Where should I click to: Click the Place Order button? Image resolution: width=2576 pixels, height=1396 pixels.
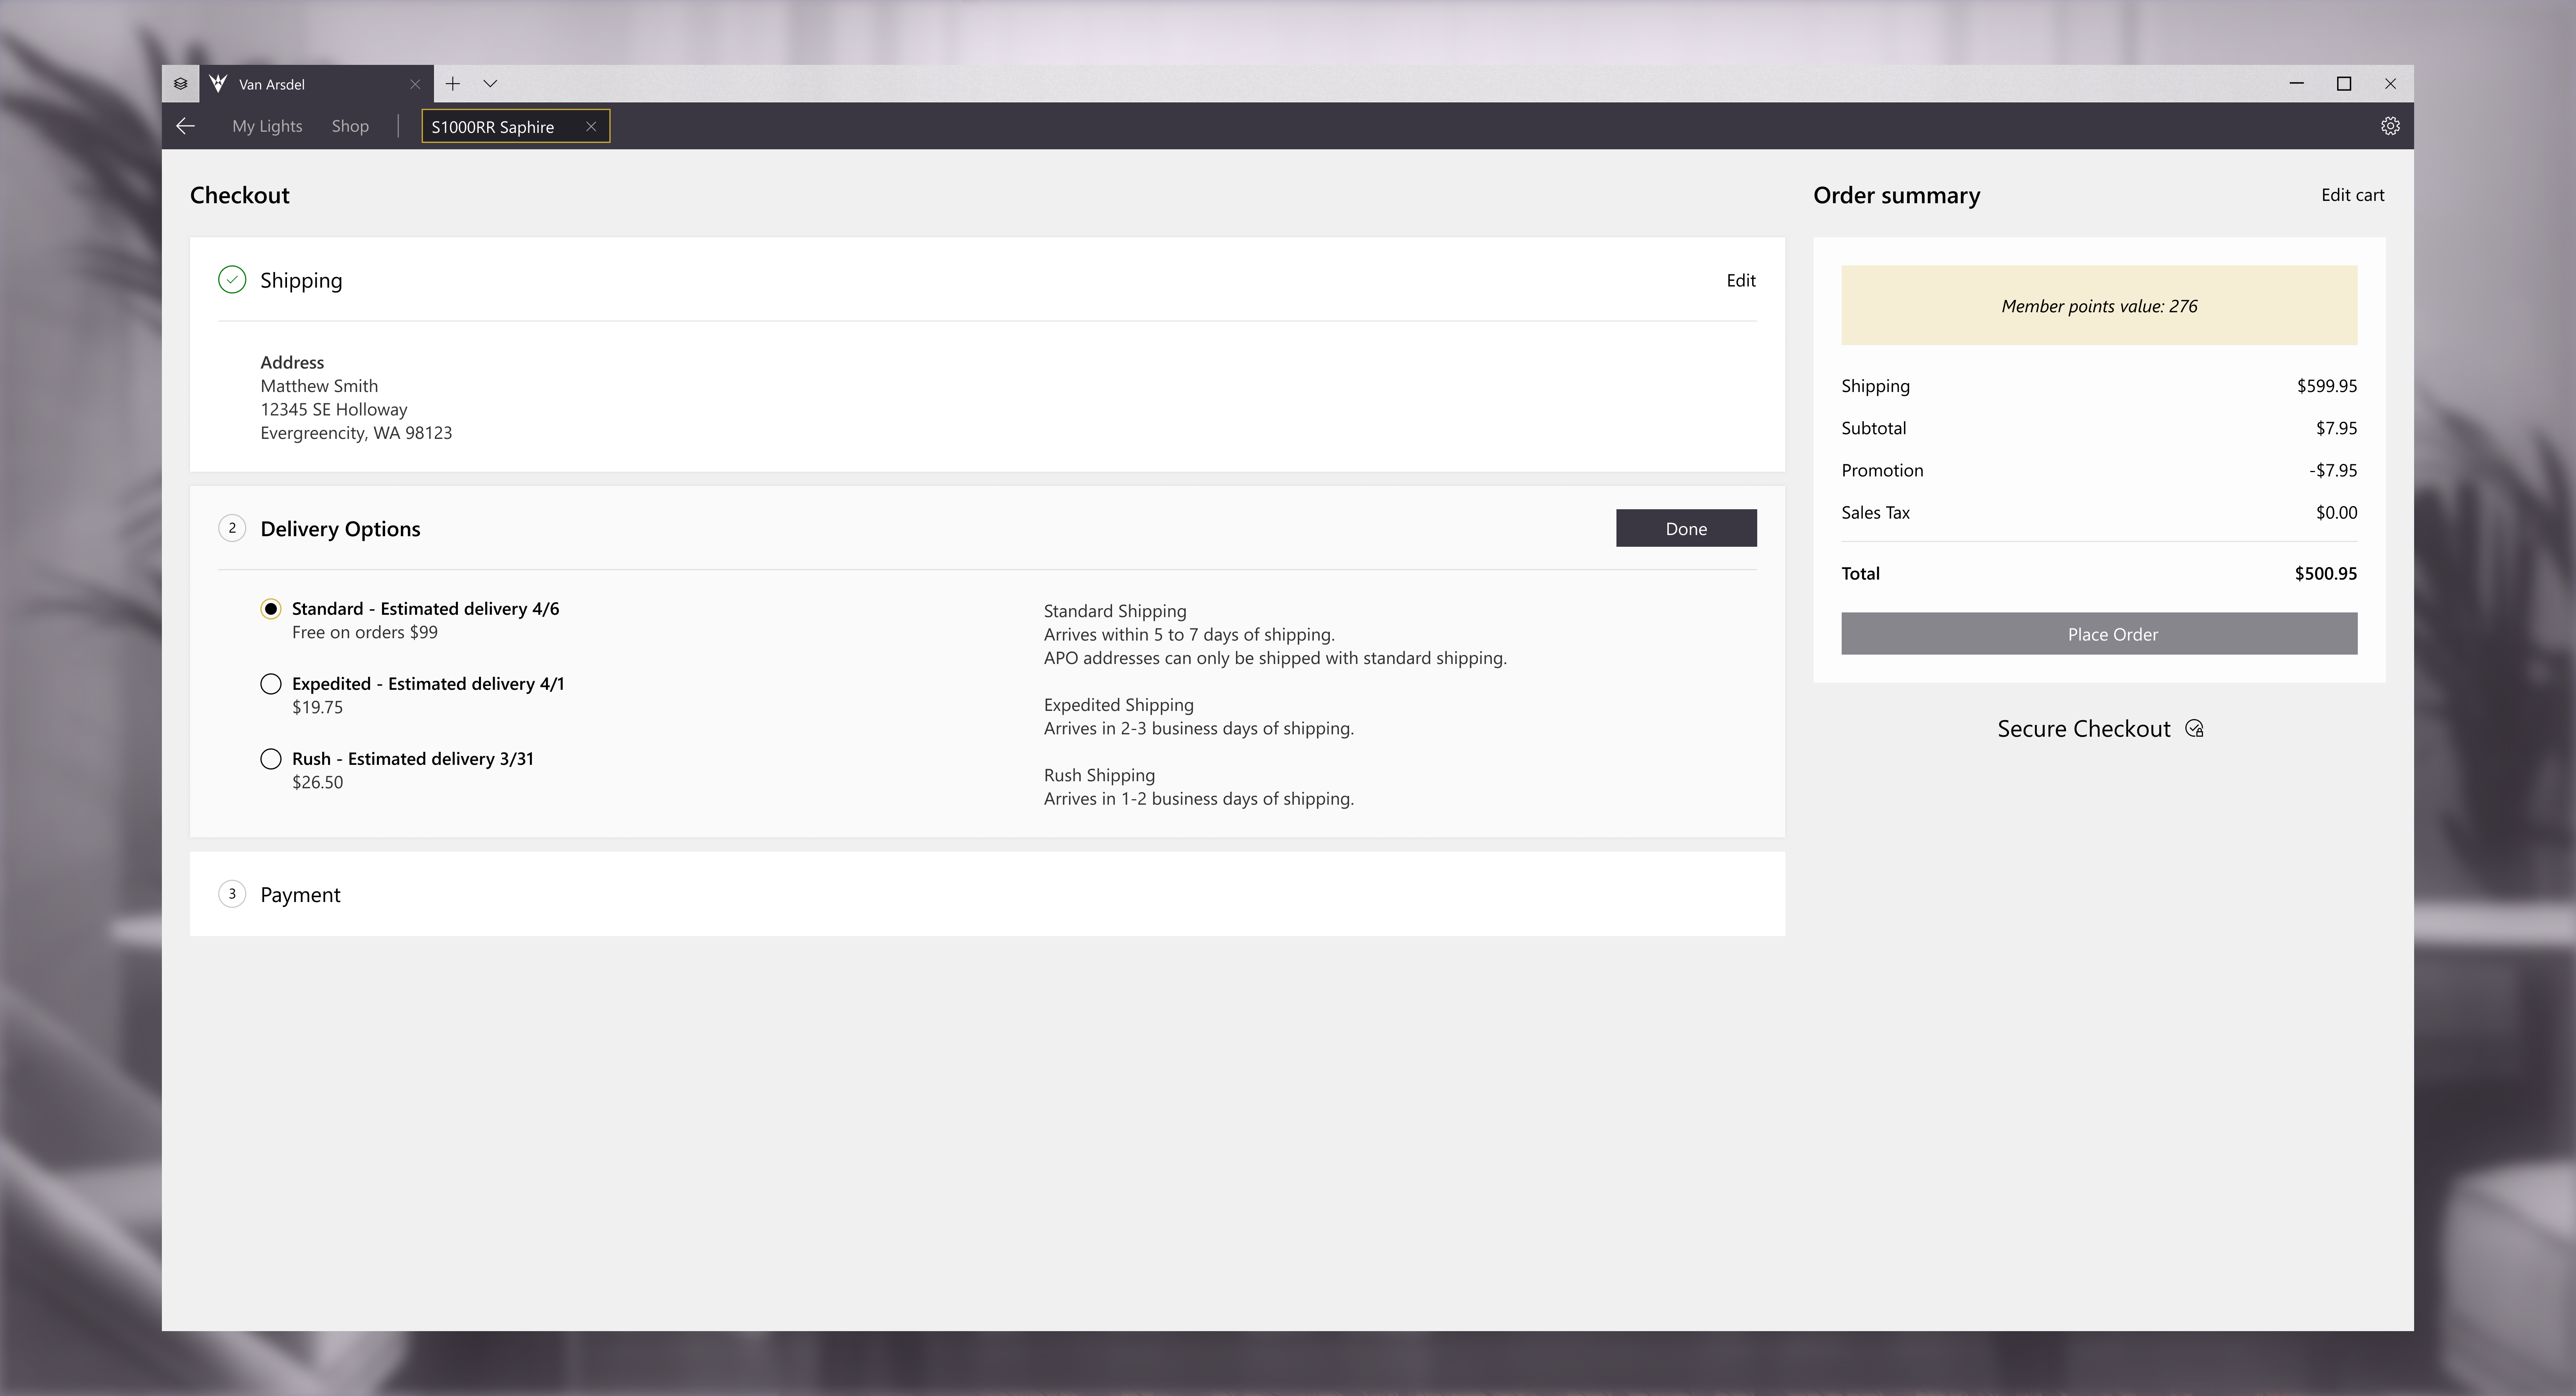pyautogui.click(x=2099, y=634)
